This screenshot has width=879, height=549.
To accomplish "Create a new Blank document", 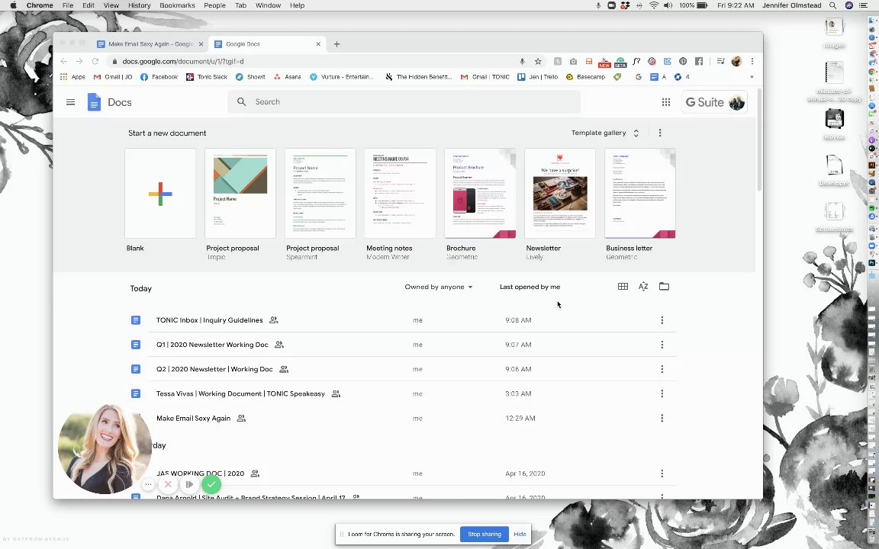I will [x=160, y=193].
